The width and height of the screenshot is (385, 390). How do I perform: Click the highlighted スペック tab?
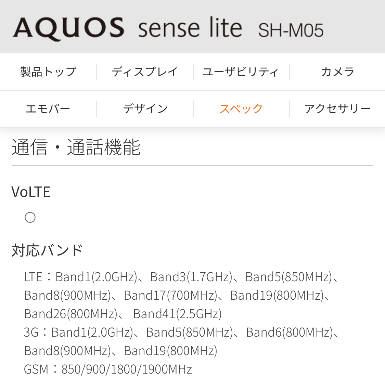241,109
